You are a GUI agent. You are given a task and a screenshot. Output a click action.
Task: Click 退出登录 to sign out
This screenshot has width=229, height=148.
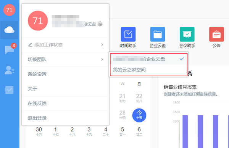65,118
